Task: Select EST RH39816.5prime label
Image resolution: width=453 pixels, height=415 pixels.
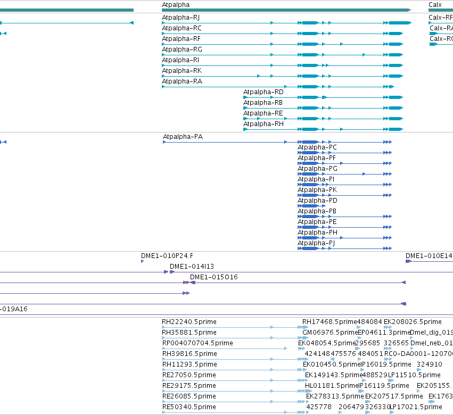Action: tap(190, 354)
